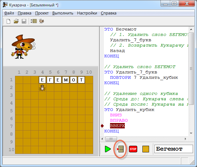The image size is (197, 167).
Task: Stop execution with red STOP button
Action: click(x=133, y=149)
